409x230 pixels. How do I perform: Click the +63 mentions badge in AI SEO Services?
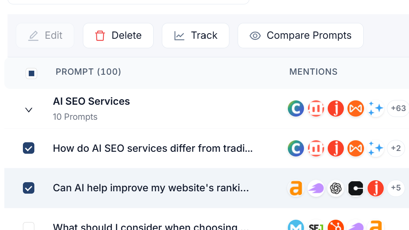tap(398, 108)
